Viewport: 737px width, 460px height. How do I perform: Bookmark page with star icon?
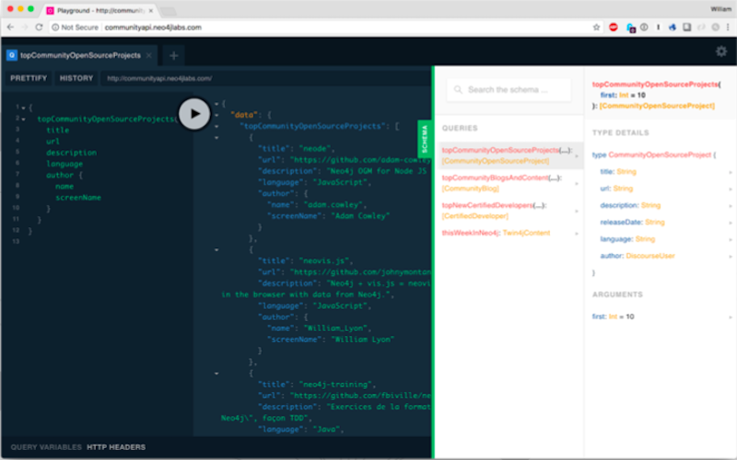pyautogui.click(x=596, y=28)
